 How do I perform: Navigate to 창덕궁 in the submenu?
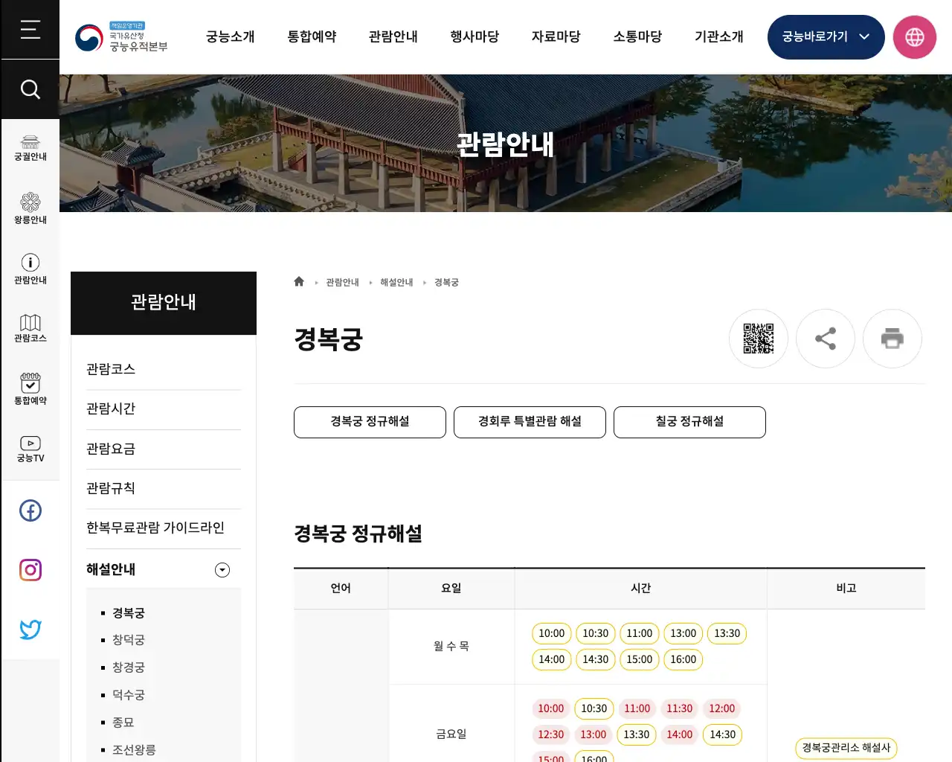[x=129, y=639]
